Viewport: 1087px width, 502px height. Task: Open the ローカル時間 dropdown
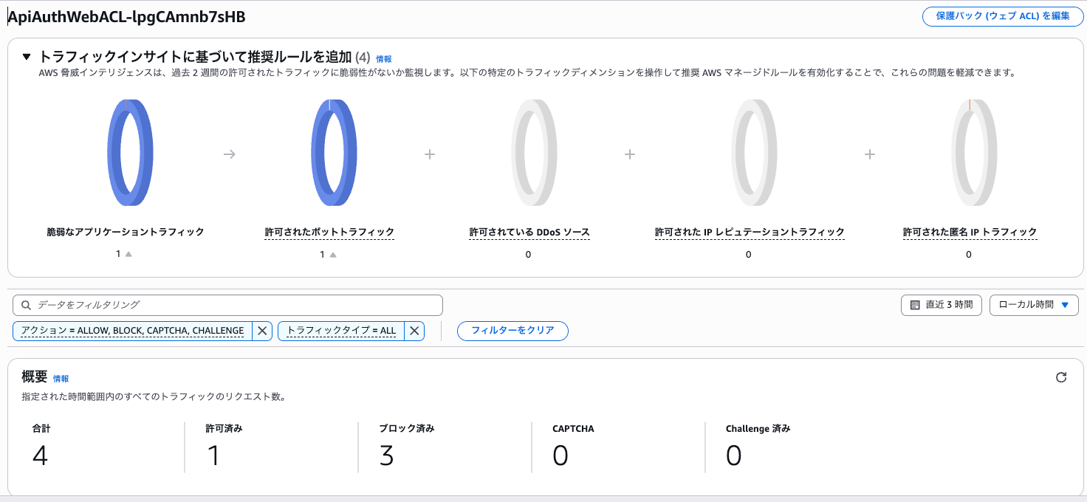pyautogui.click(x=1034, y=305)
